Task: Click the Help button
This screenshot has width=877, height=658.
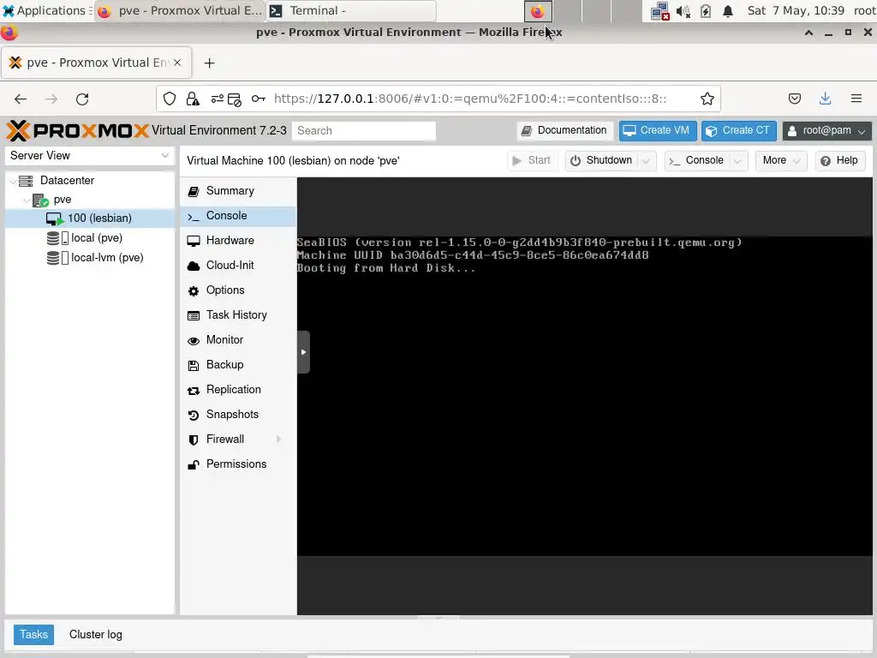Action: [x=839, y=160]
